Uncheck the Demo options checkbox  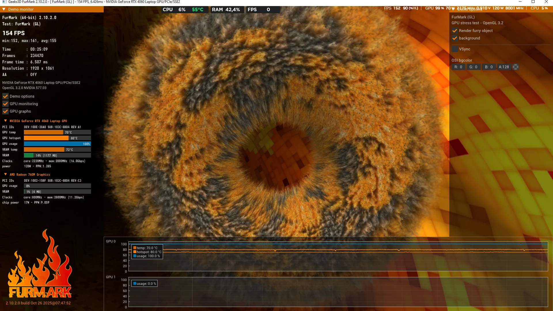coord(5,96)
